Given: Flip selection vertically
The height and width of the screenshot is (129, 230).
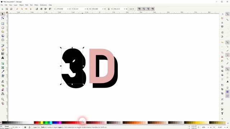Looking at the screenshot, I should pyautogui.click(x=31, y=9).
